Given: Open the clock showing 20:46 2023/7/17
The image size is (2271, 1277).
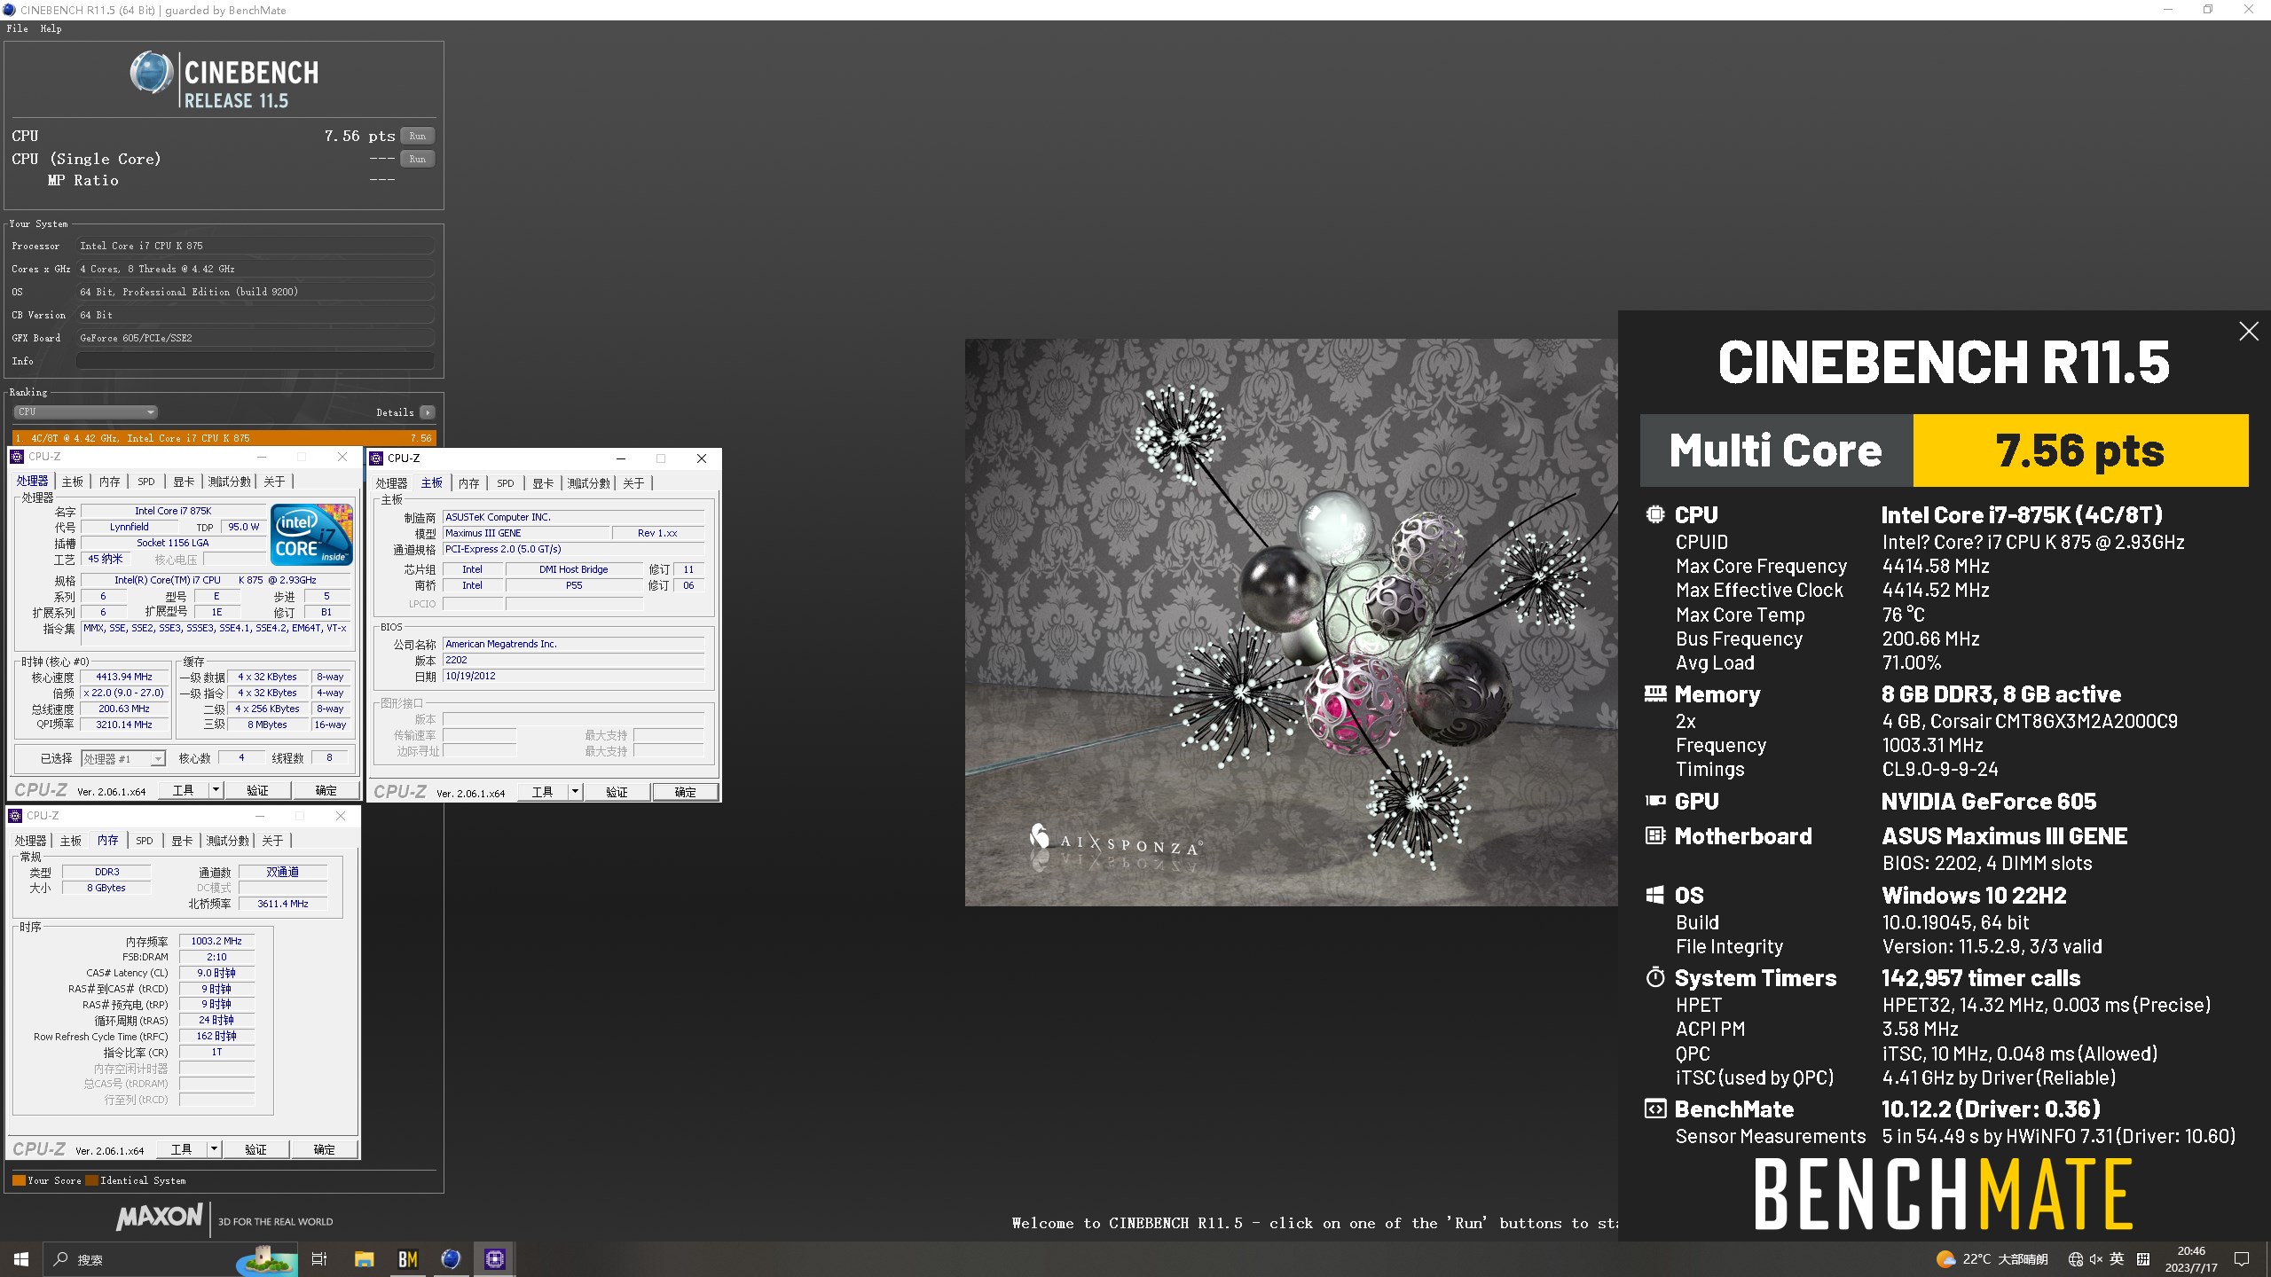Looking at the screenshot, I should [2191, 1259].
